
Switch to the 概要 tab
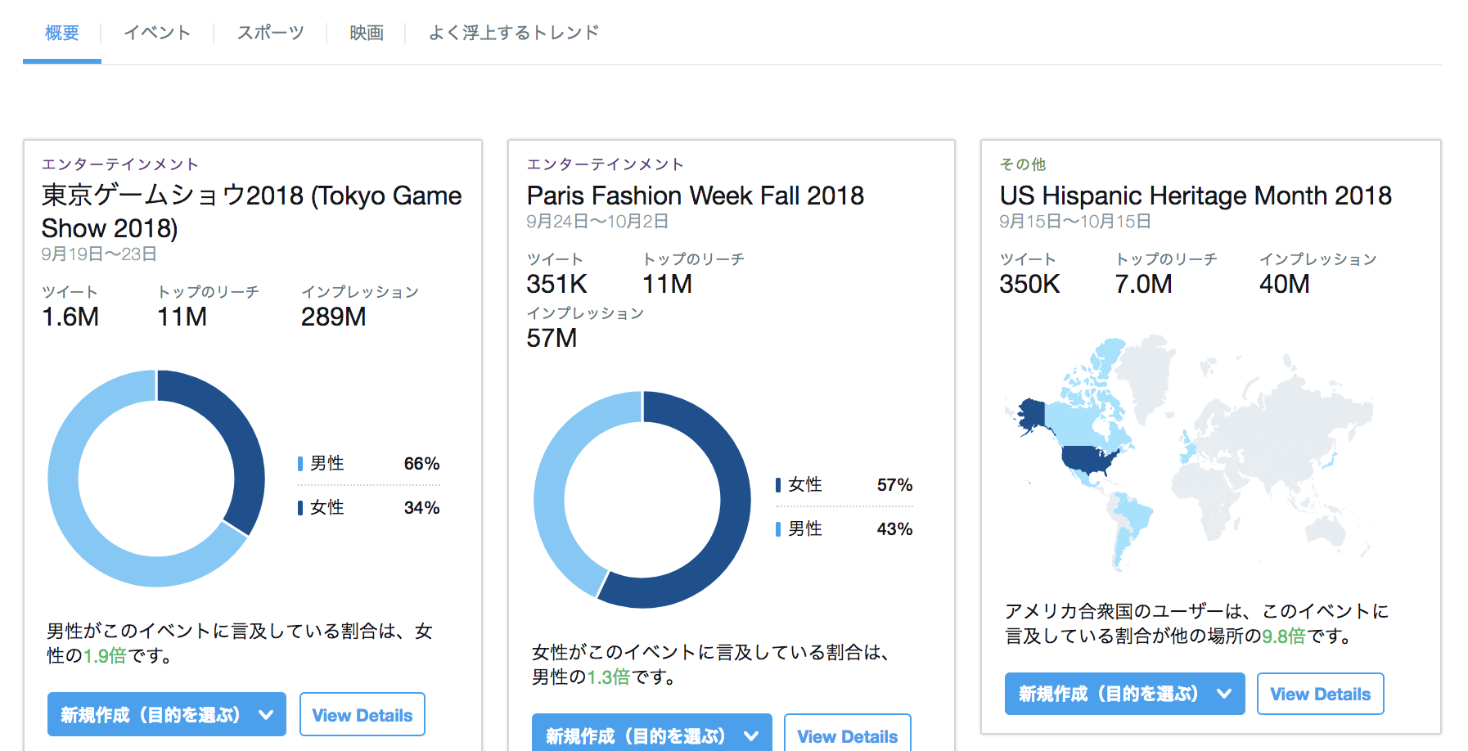[62, 33]
